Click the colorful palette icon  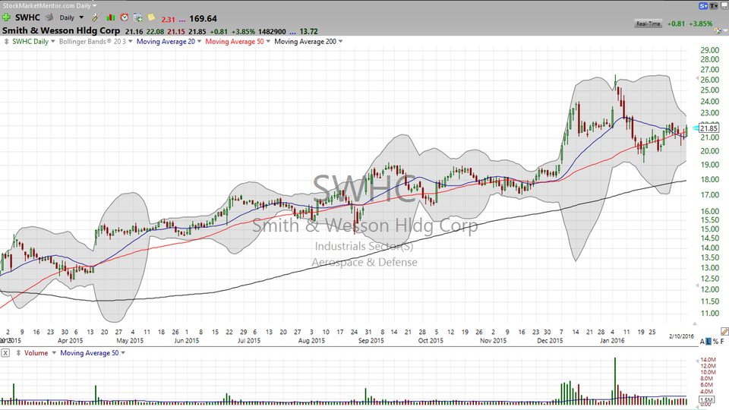coord(718,31)
